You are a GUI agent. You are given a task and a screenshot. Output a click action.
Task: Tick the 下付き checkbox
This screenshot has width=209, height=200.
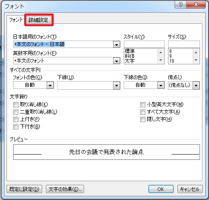[x=16, y=127]
